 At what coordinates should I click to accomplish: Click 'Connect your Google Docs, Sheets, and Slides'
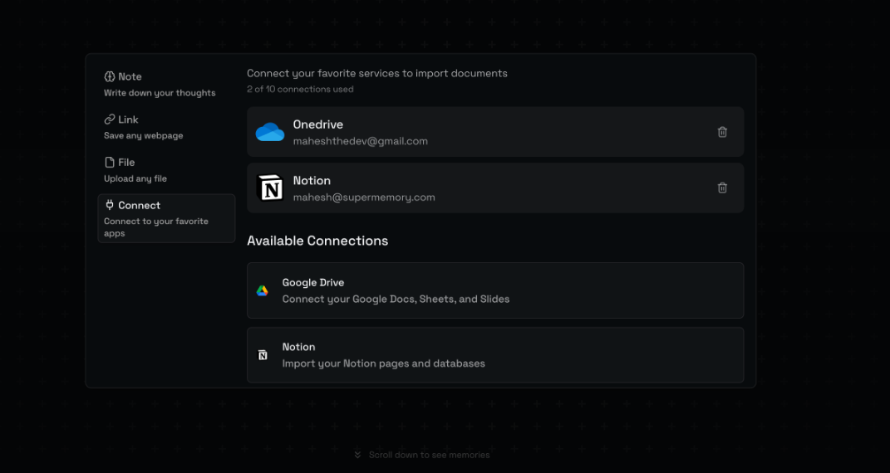396,299
